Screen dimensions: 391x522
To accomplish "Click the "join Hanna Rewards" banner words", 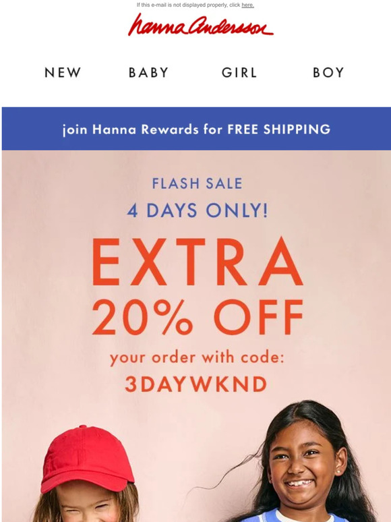I will click(x=130, y=129).
